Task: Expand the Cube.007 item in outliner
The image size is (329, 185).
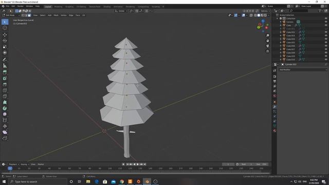Action: (281, 49)
